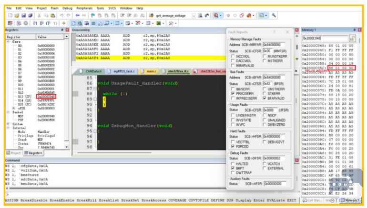Show the next statement with the yellow arrow
Screen dimensions: 367x208
(64, 23)
